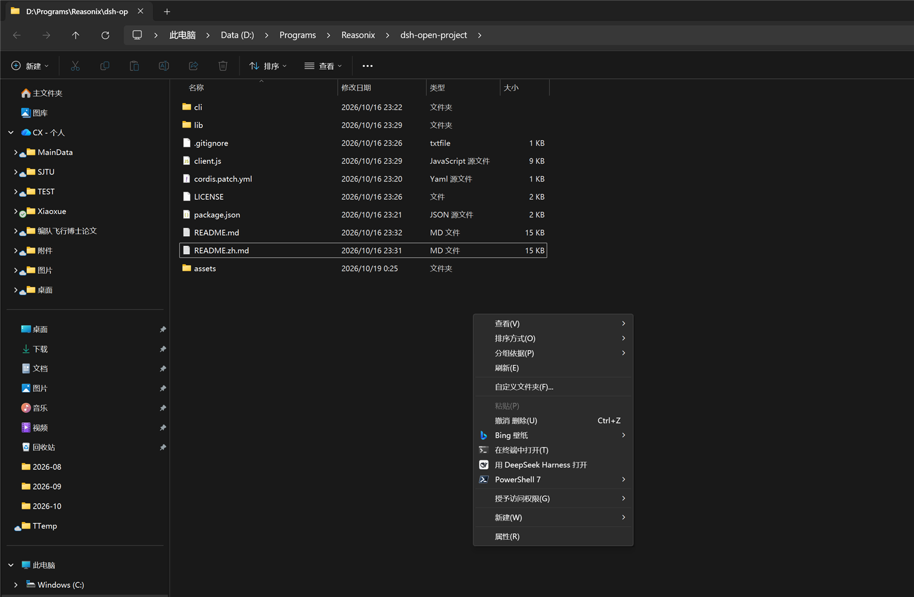Go up one folder level
Image resolution: width=914 pixels, height=597 pixels.
75,35
